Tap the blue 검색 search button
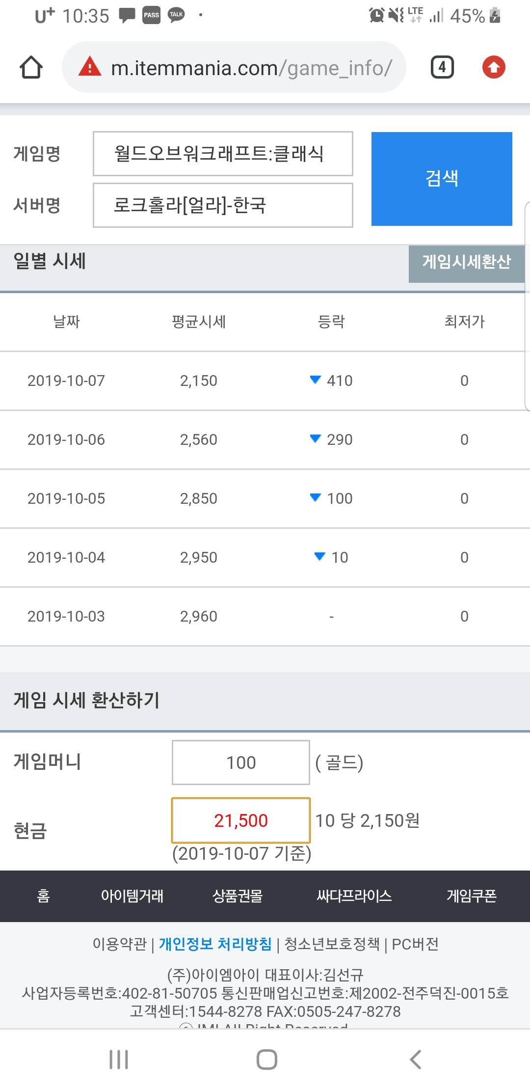Image resolution: width=530 pixels, height=1090 pixels. pyautogui.click(x=442, y=179)
